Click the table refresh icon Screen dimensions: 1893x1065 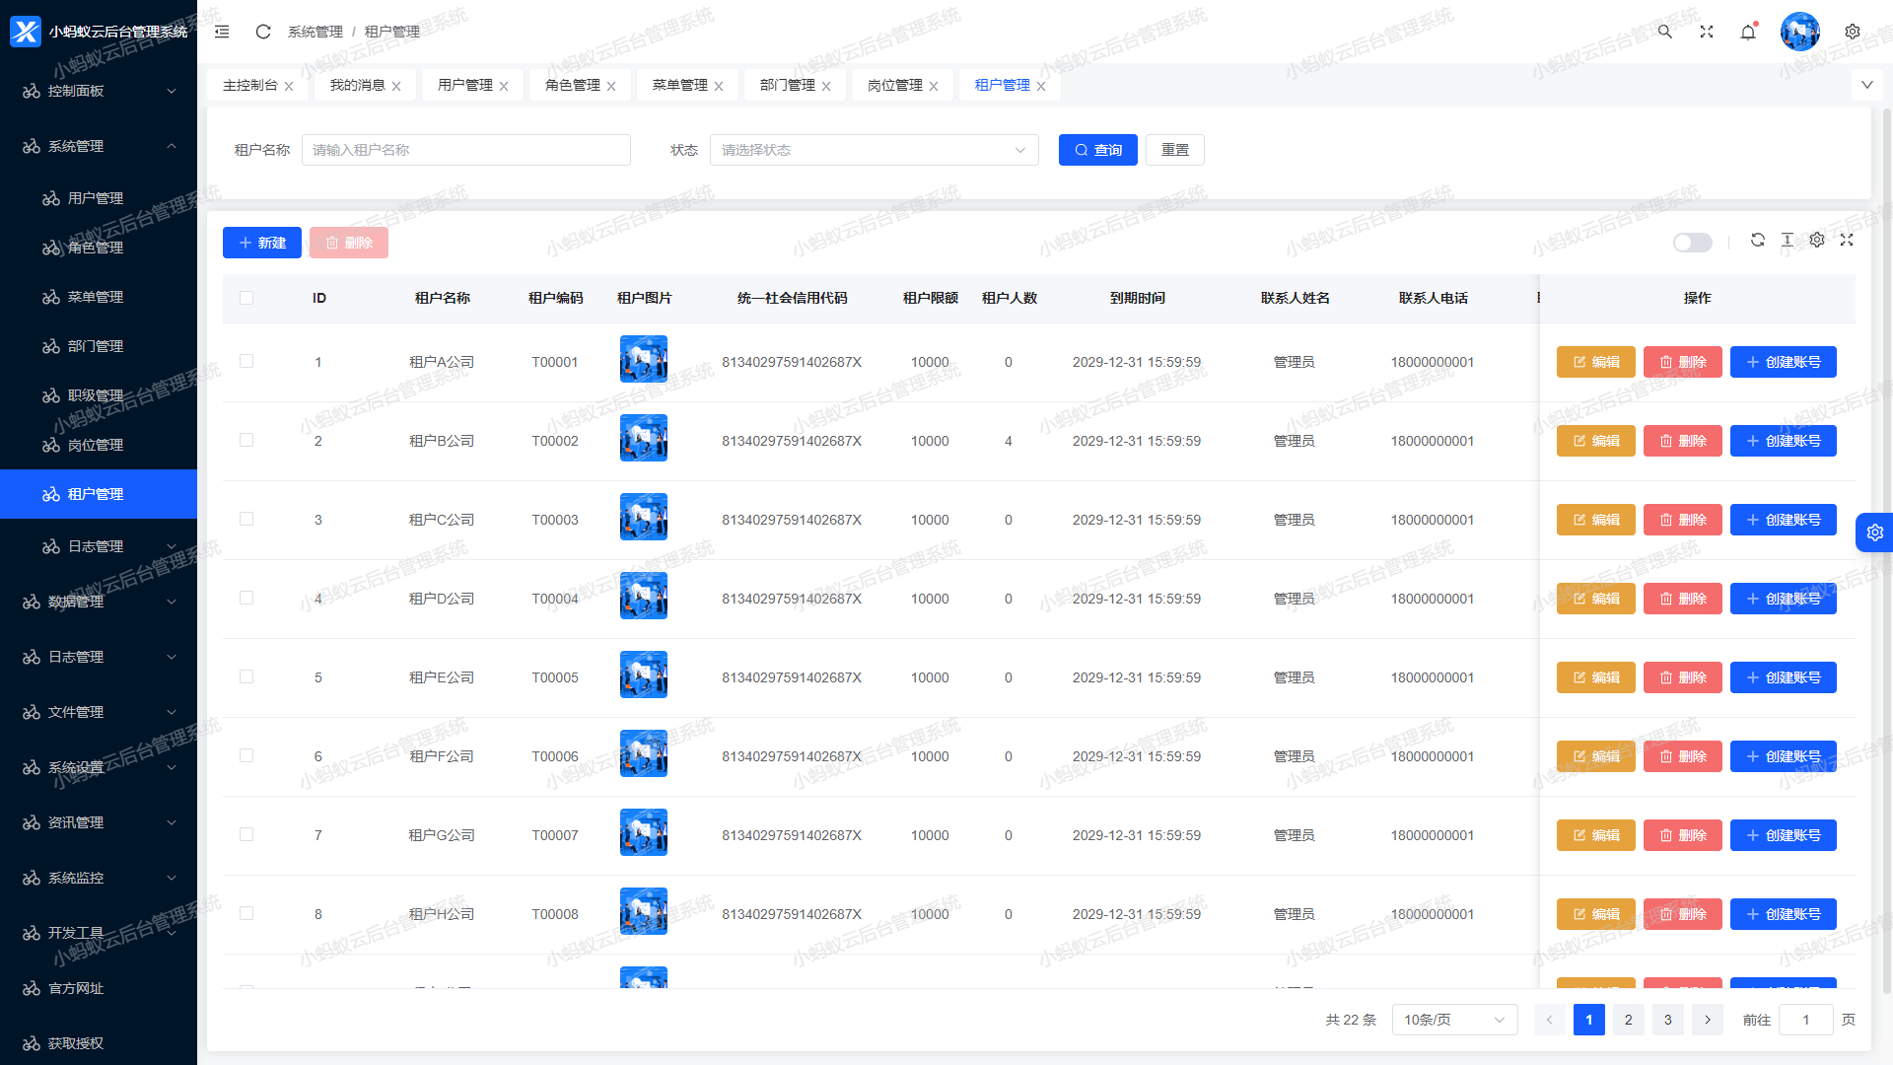point(1757,240)
